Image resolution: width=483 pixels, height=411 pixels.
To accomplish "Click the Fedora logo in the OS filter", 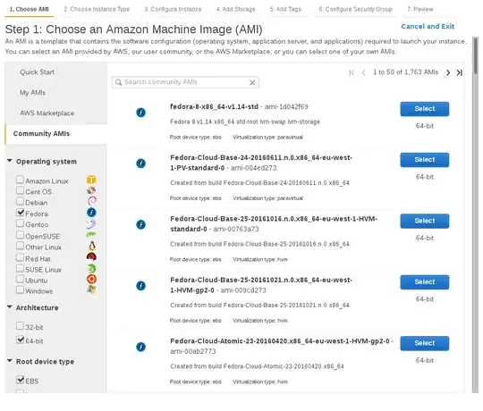I will coord(91,213).
